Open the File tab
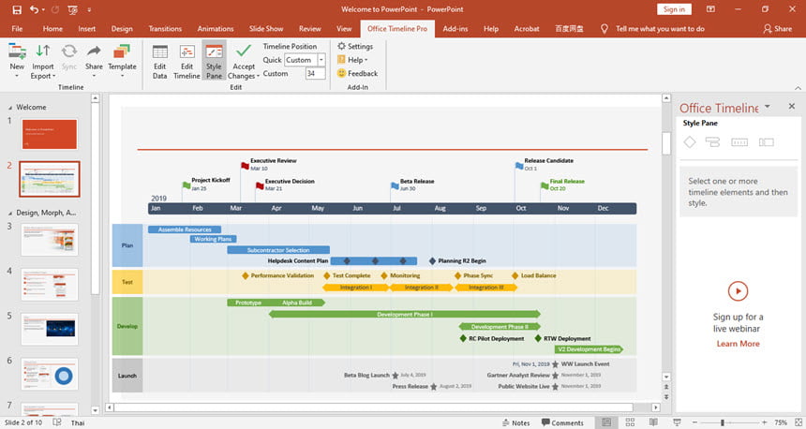Screen dimensions: 806x429 (x=17, y=29)
